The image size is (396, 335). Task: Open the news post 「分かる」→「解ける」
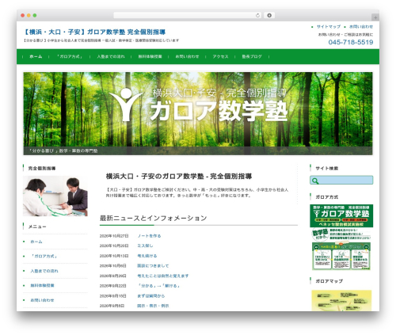coord(158,286)
